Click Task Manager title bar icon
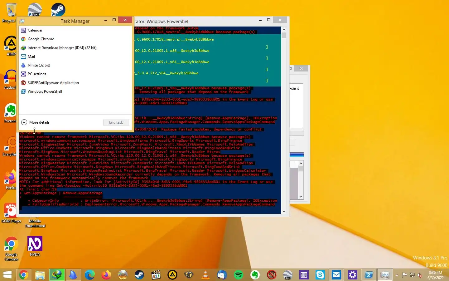This screenshot has height=281, width=449. coord(22,21)
